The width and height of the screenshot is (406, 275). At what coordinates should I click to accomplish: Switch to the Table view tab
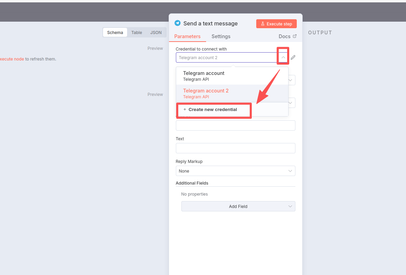[x=136, y=33]
